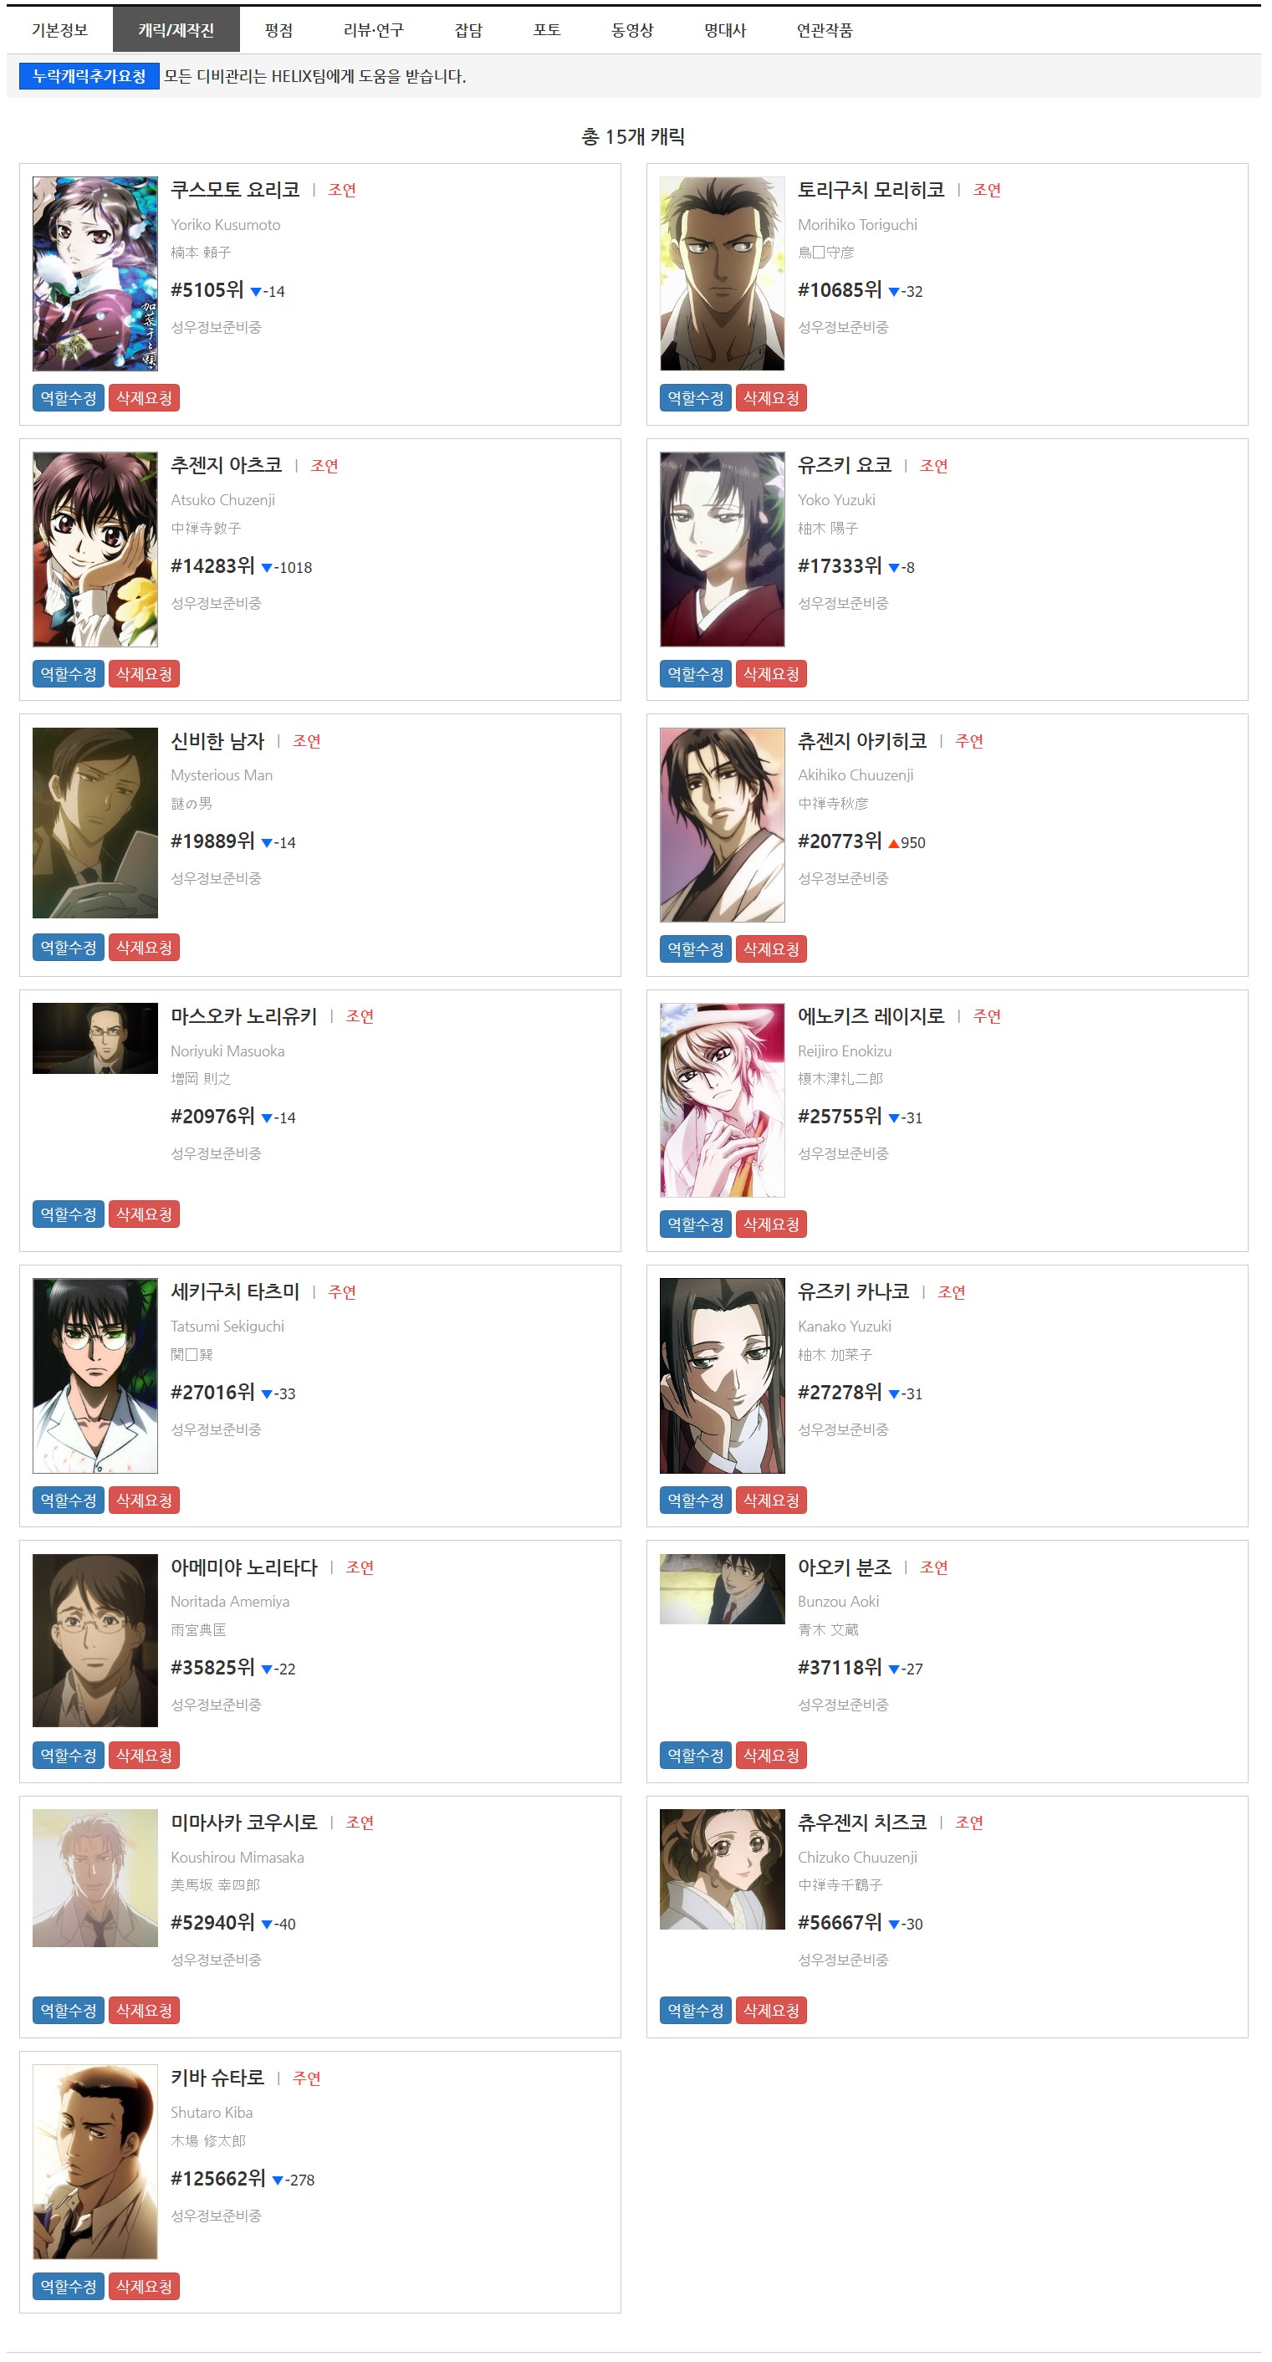
Task: Open 미마사카 코우시로 name link
Action: [244, 1823]
